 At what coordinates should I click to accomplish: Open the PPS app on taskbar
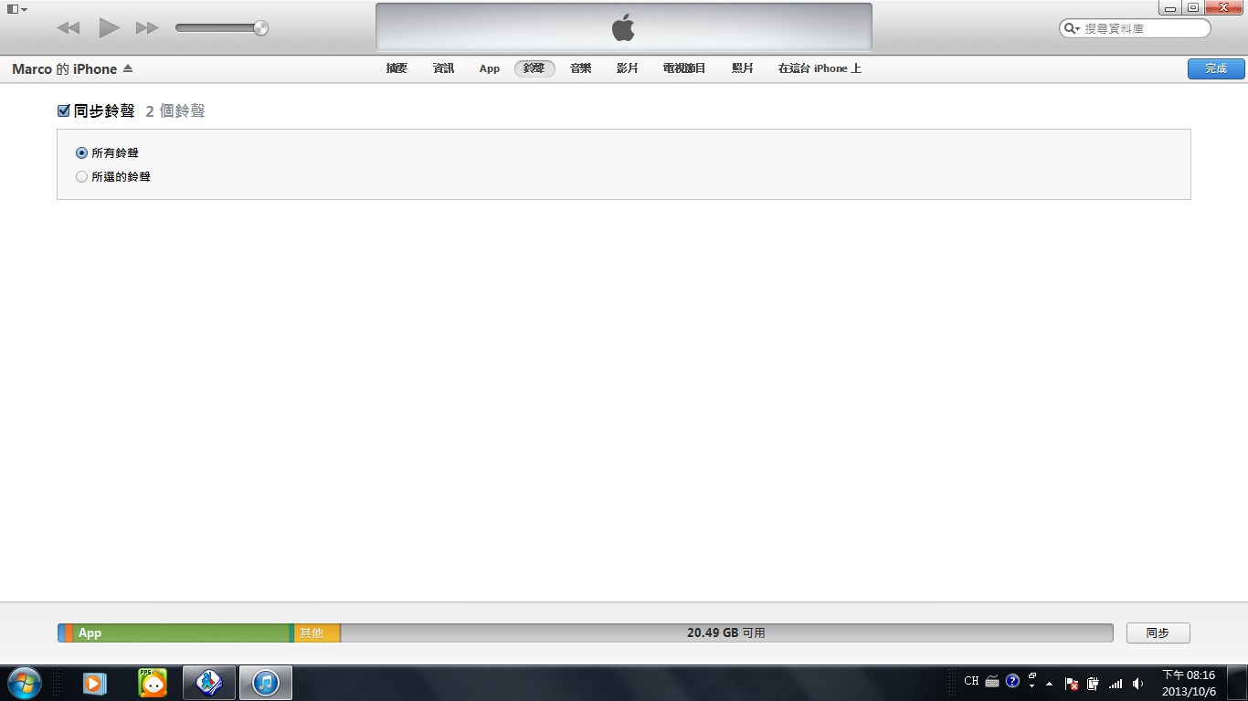pyautogui.click(x=153, y=683)
